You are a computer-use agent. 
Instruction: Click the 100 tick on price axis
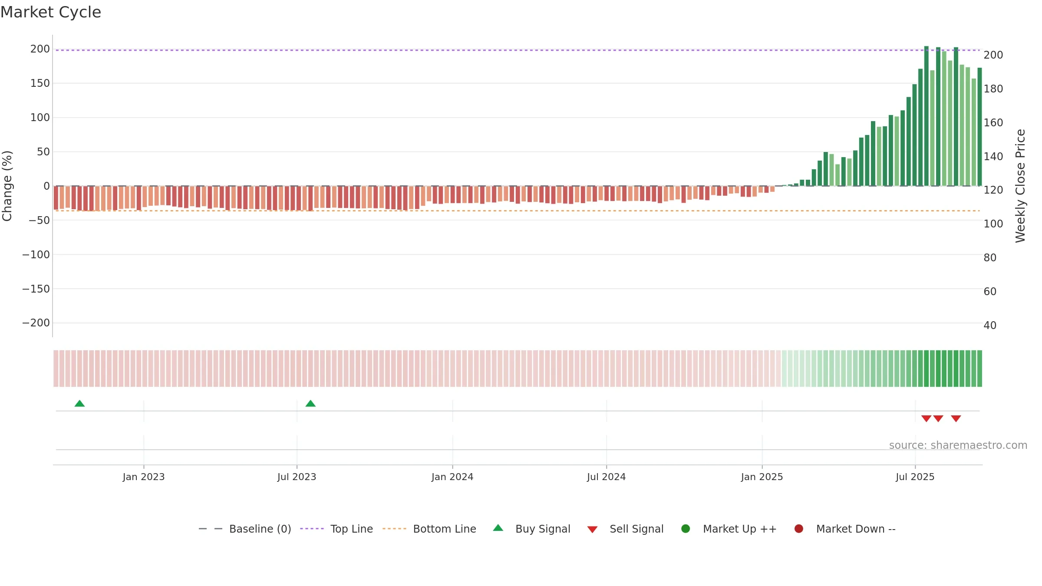tap(993, 224)
